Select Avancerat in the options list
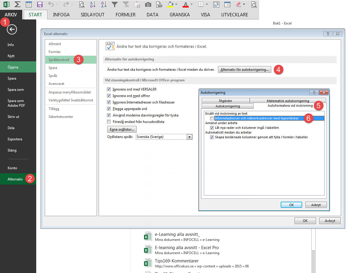This screenshot has height=273, width=349. coord(57,84)
